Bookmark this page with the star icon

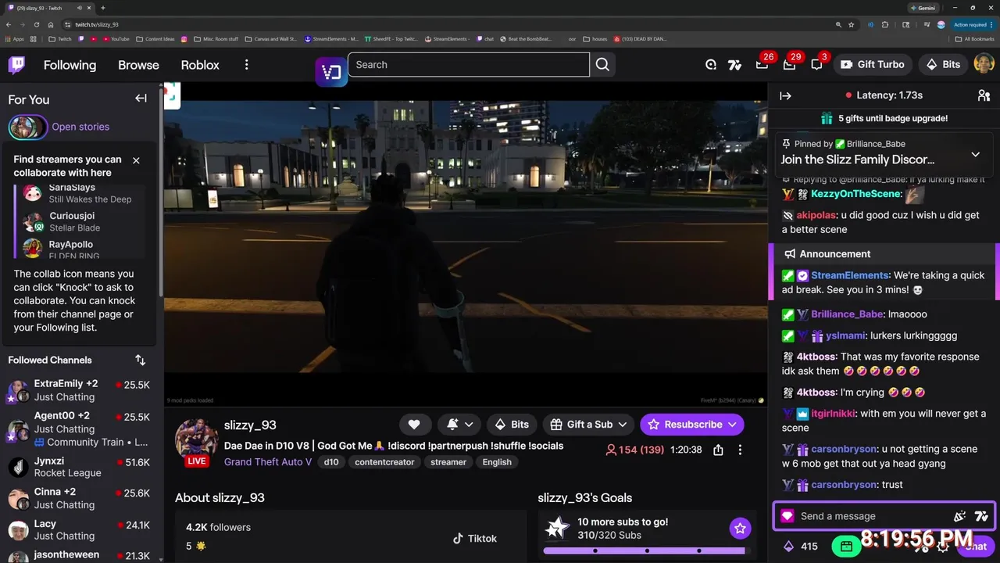click(x=852, y=24)
